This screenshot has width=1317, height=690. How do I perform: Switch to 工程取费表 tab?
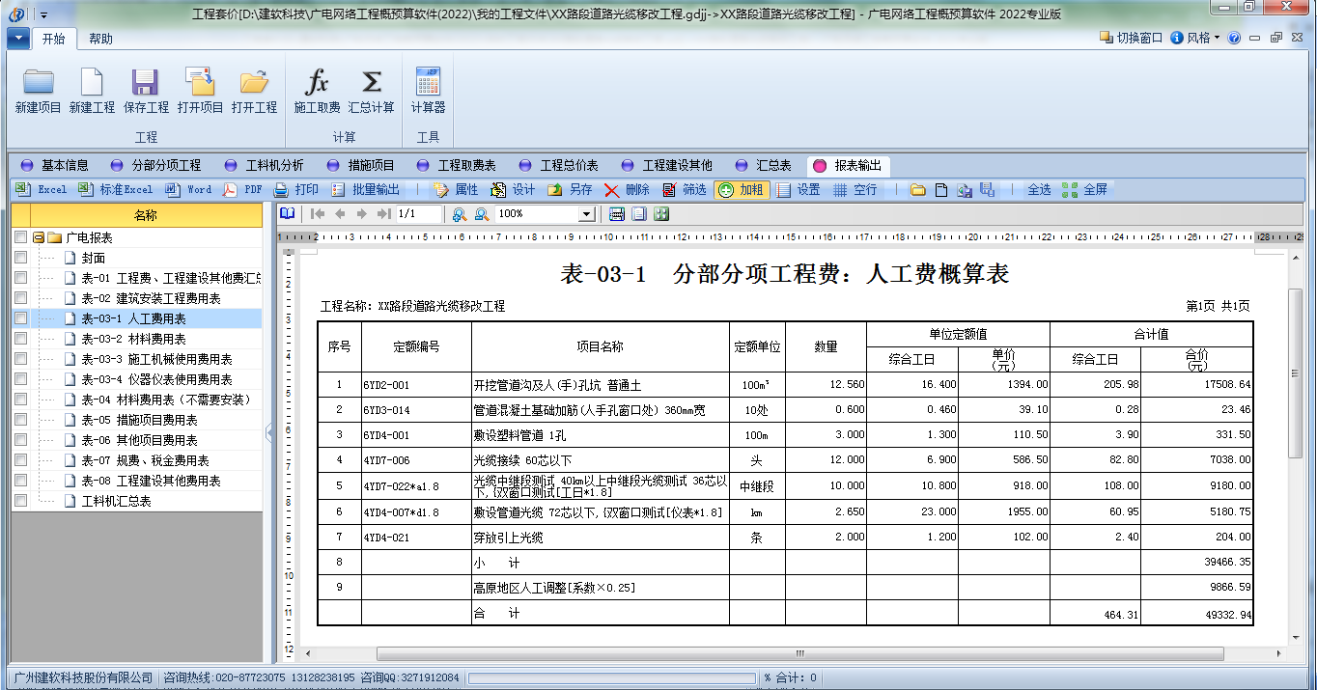[x=457, y=166]
